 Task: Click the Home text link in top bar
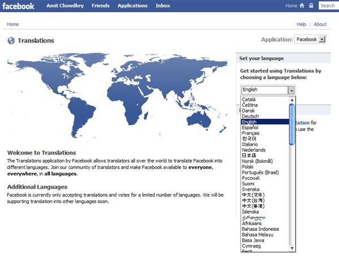tap(291, 6)
